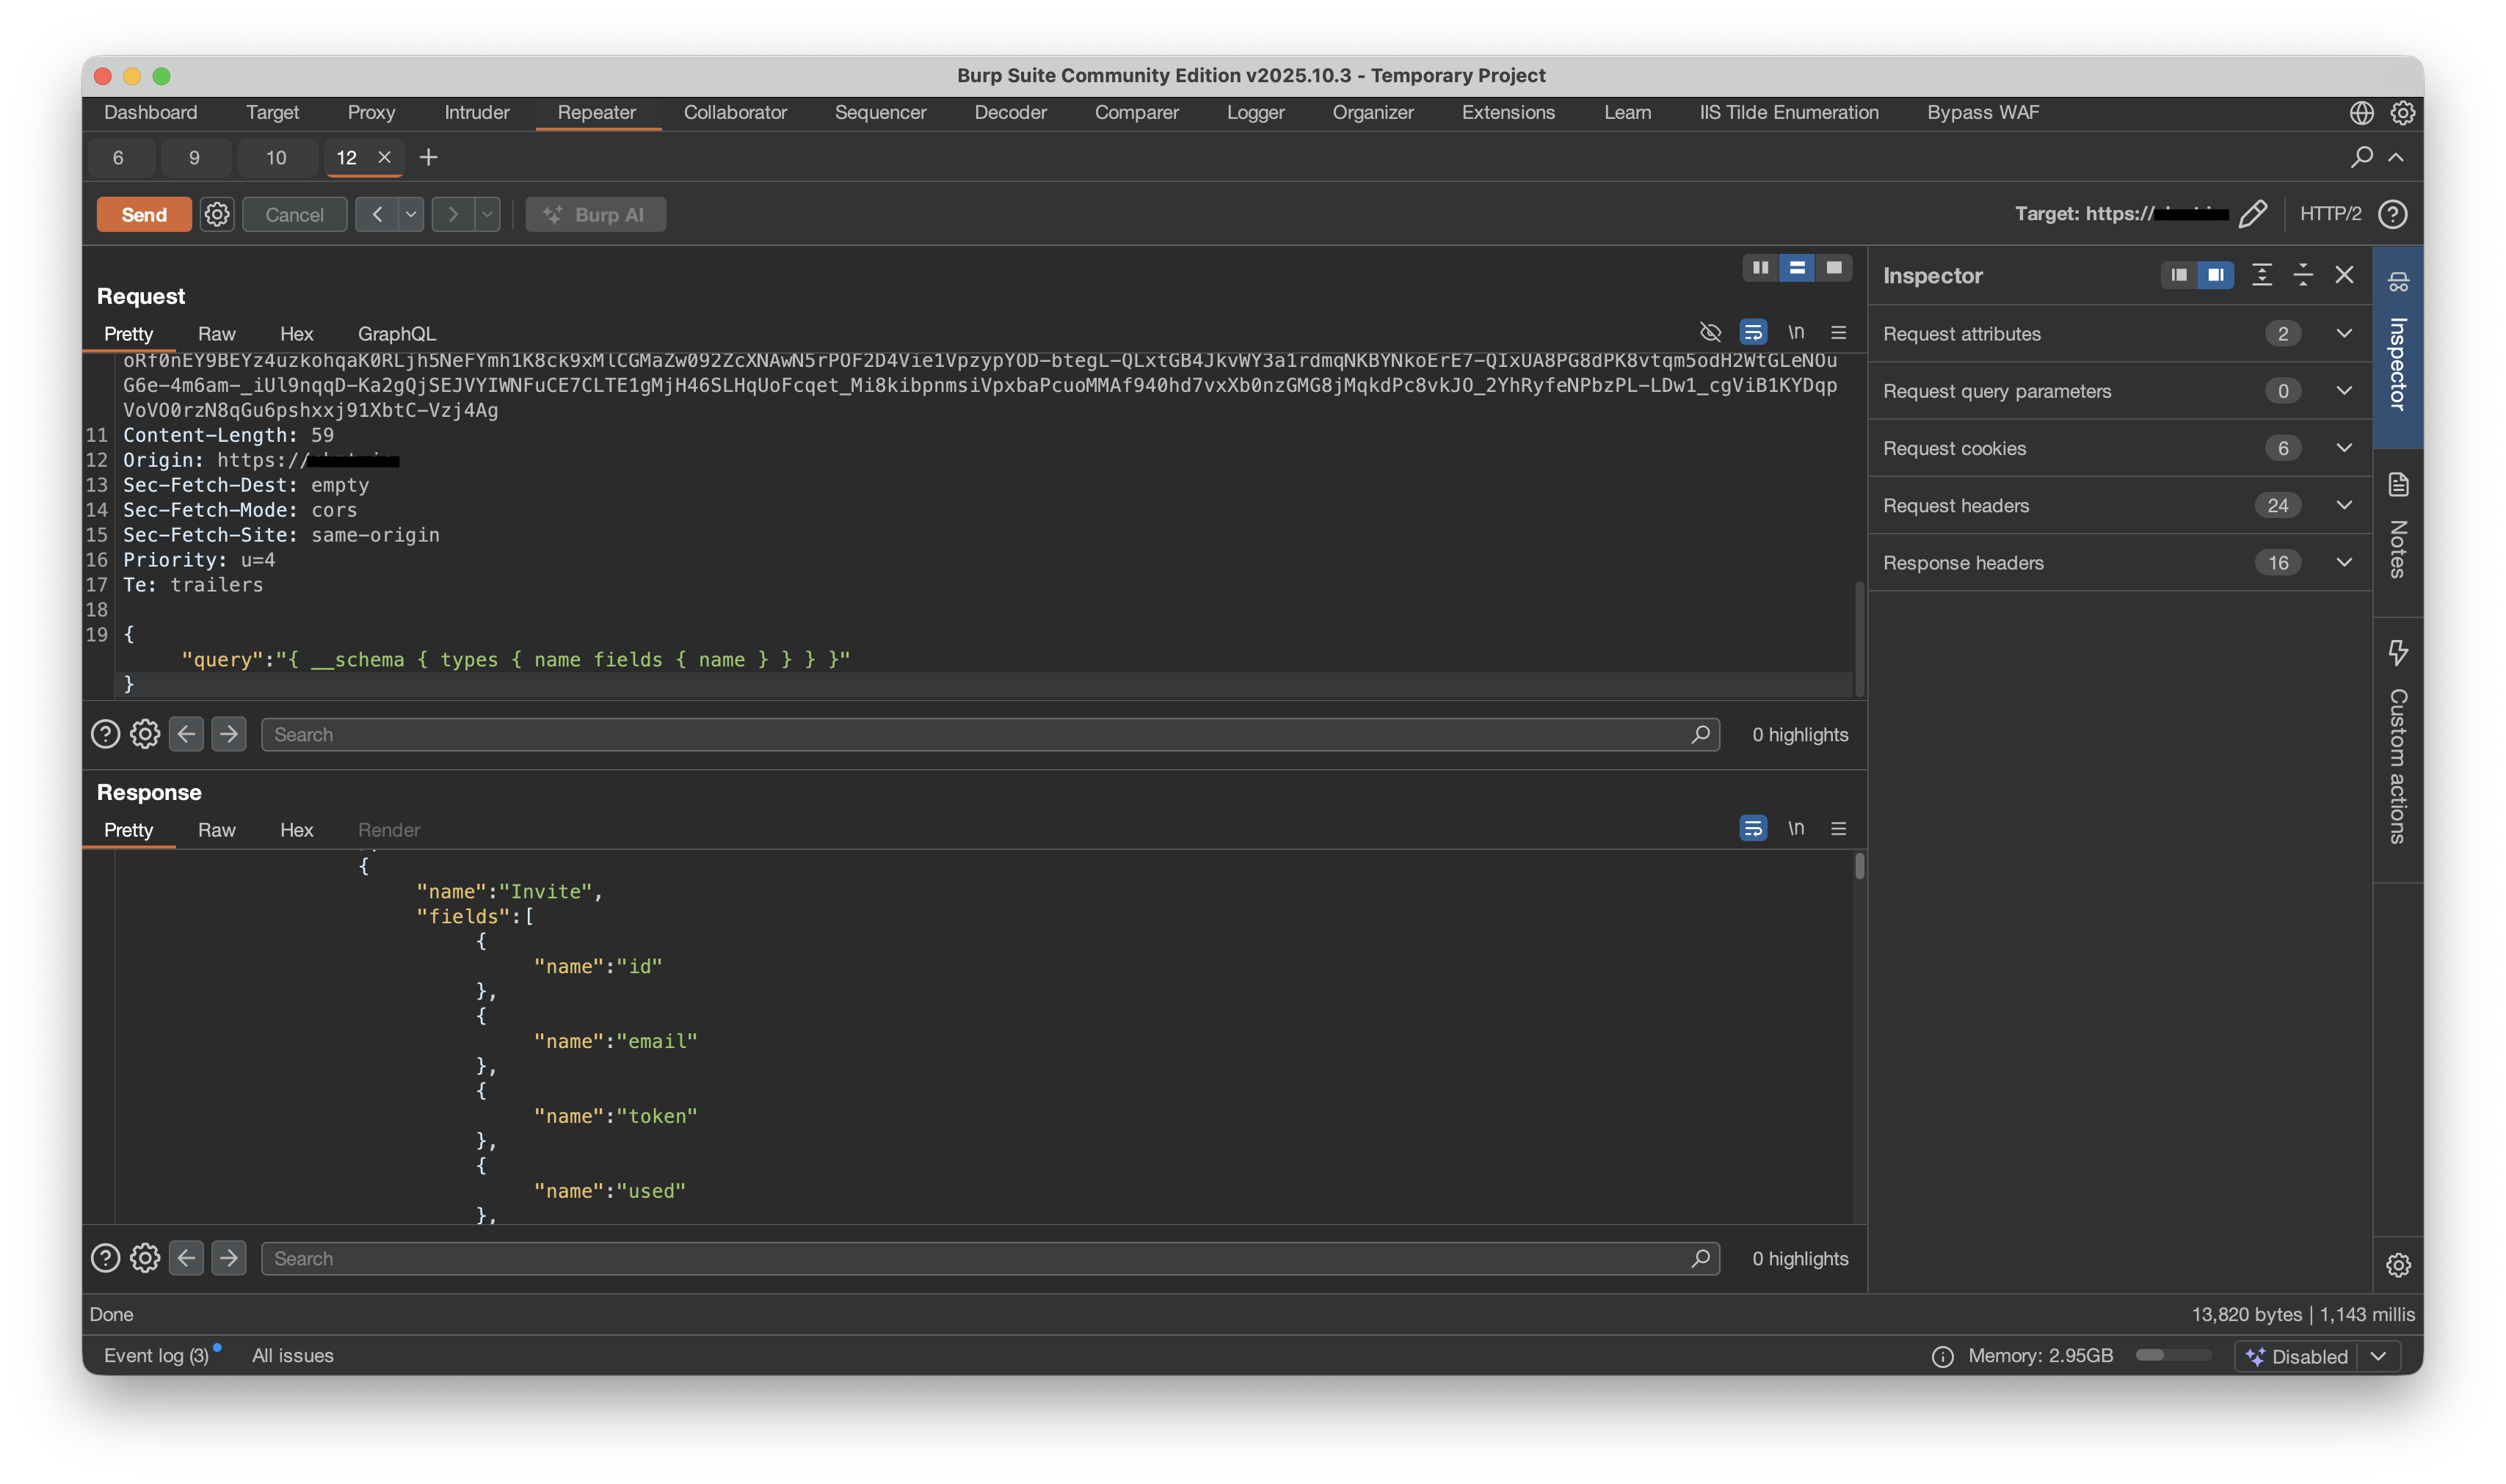Image resolution: width=2506 pixels, height=1484 pixels.
Task: Open the GraphQL view of the request
Action: [x=397, y=333]
